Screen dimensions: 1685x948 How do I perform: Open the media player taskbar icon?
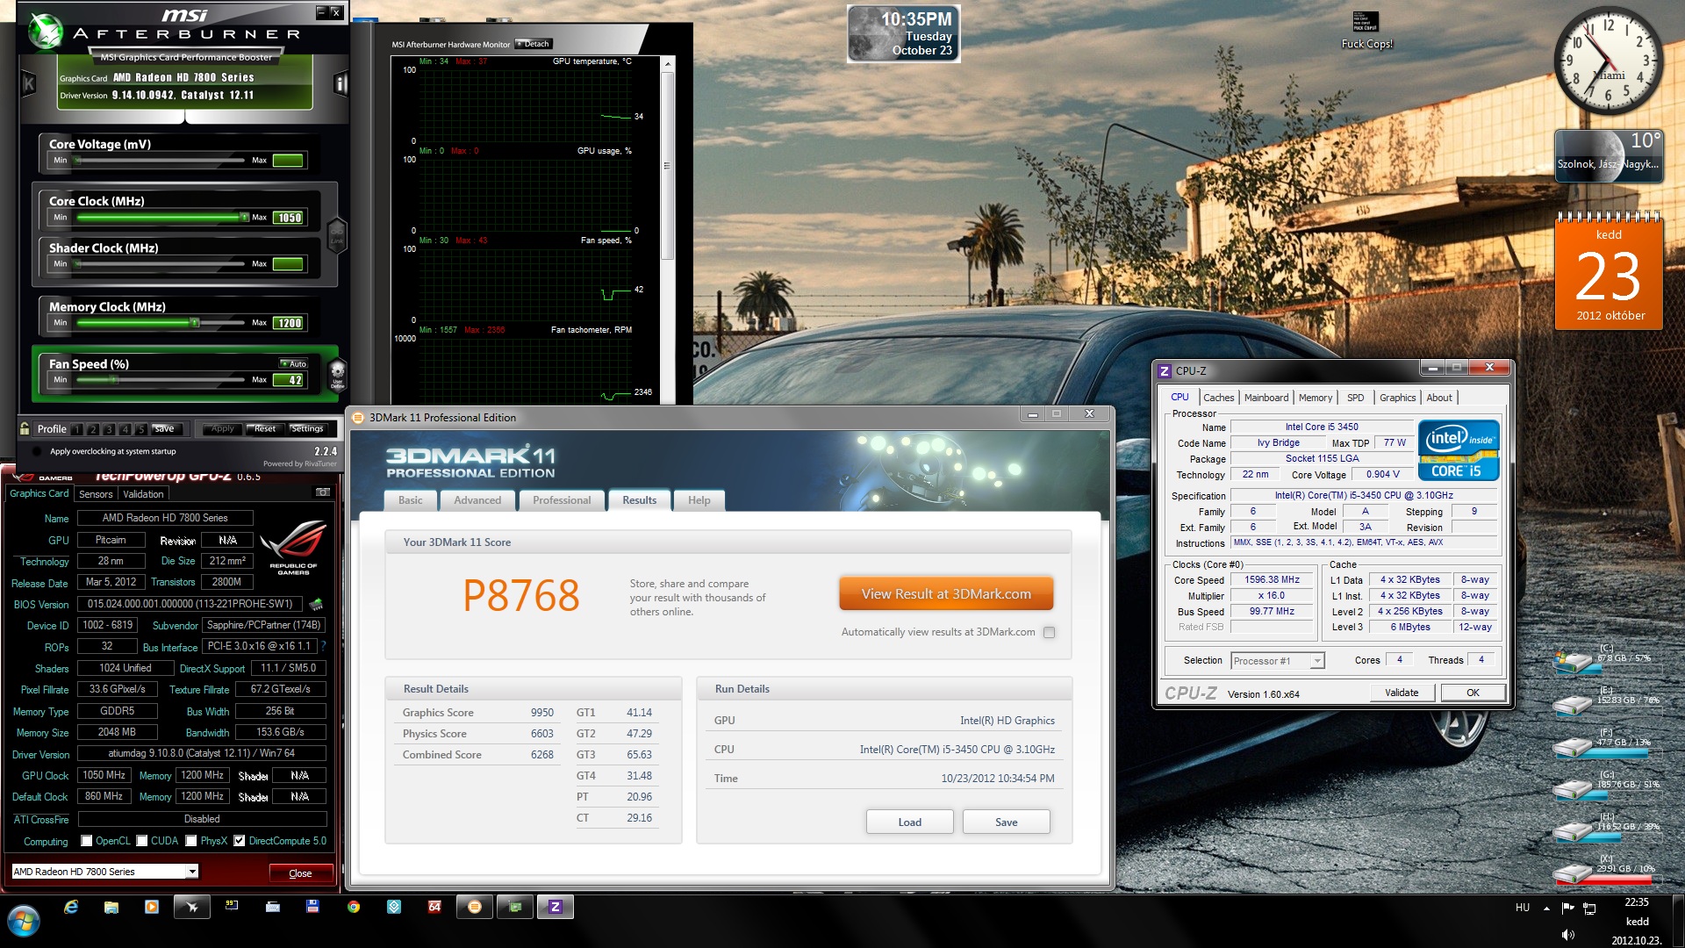coord(152,907)
